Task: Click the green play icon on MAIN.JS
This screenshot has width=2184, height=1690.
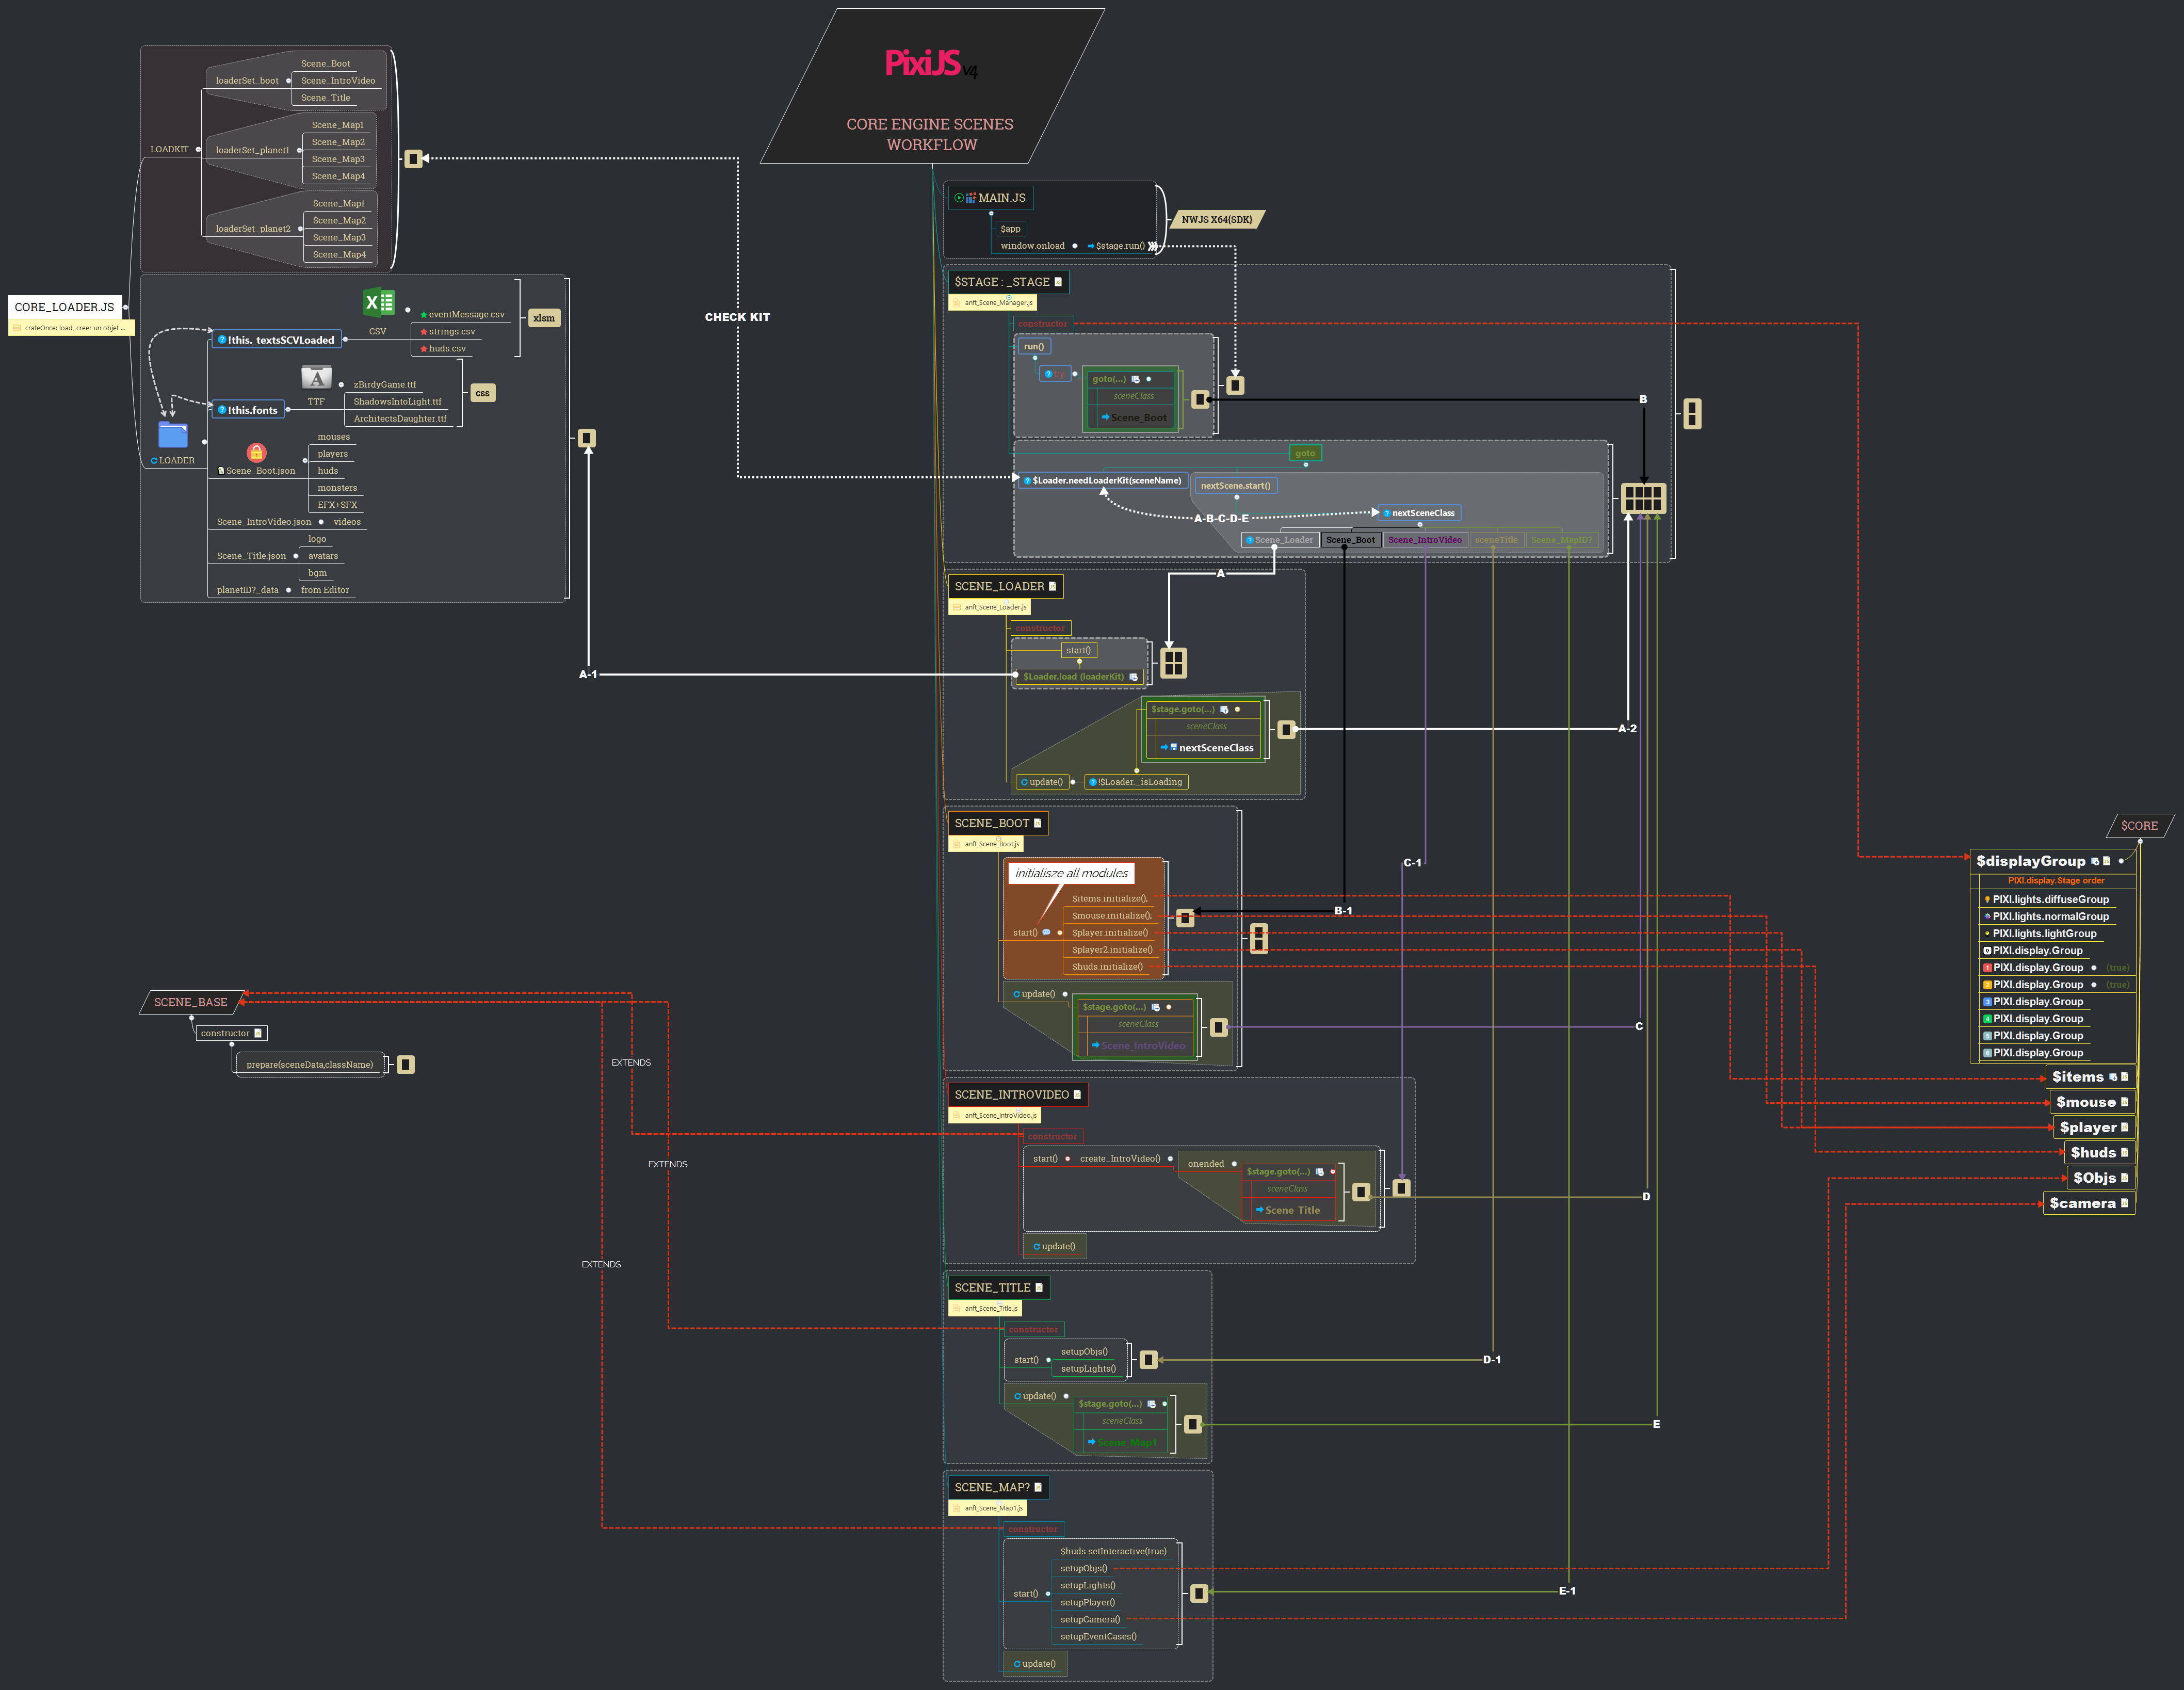Action: [x=958, y=198]
